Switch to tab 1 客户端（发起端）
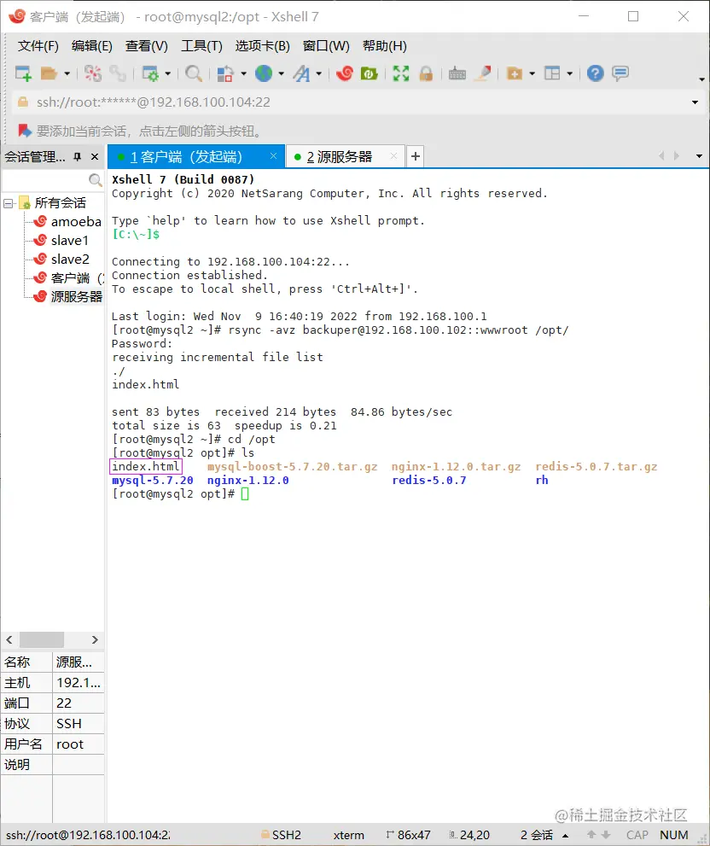This screenshot has width=710, height=846. tap(196, 157)
